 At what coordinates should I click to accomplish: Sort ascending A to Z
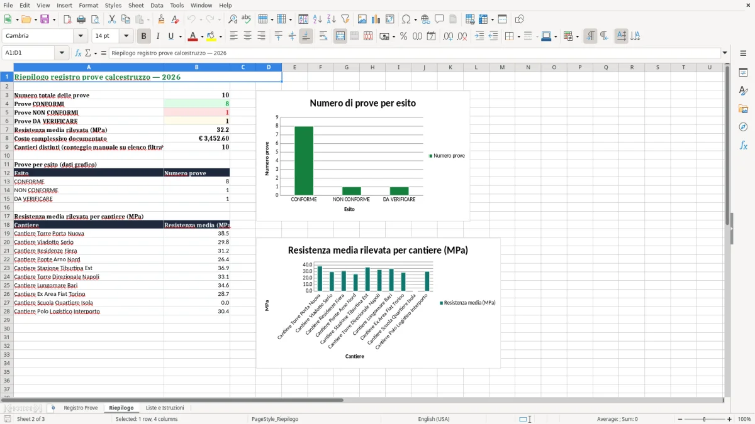point(317,19)
